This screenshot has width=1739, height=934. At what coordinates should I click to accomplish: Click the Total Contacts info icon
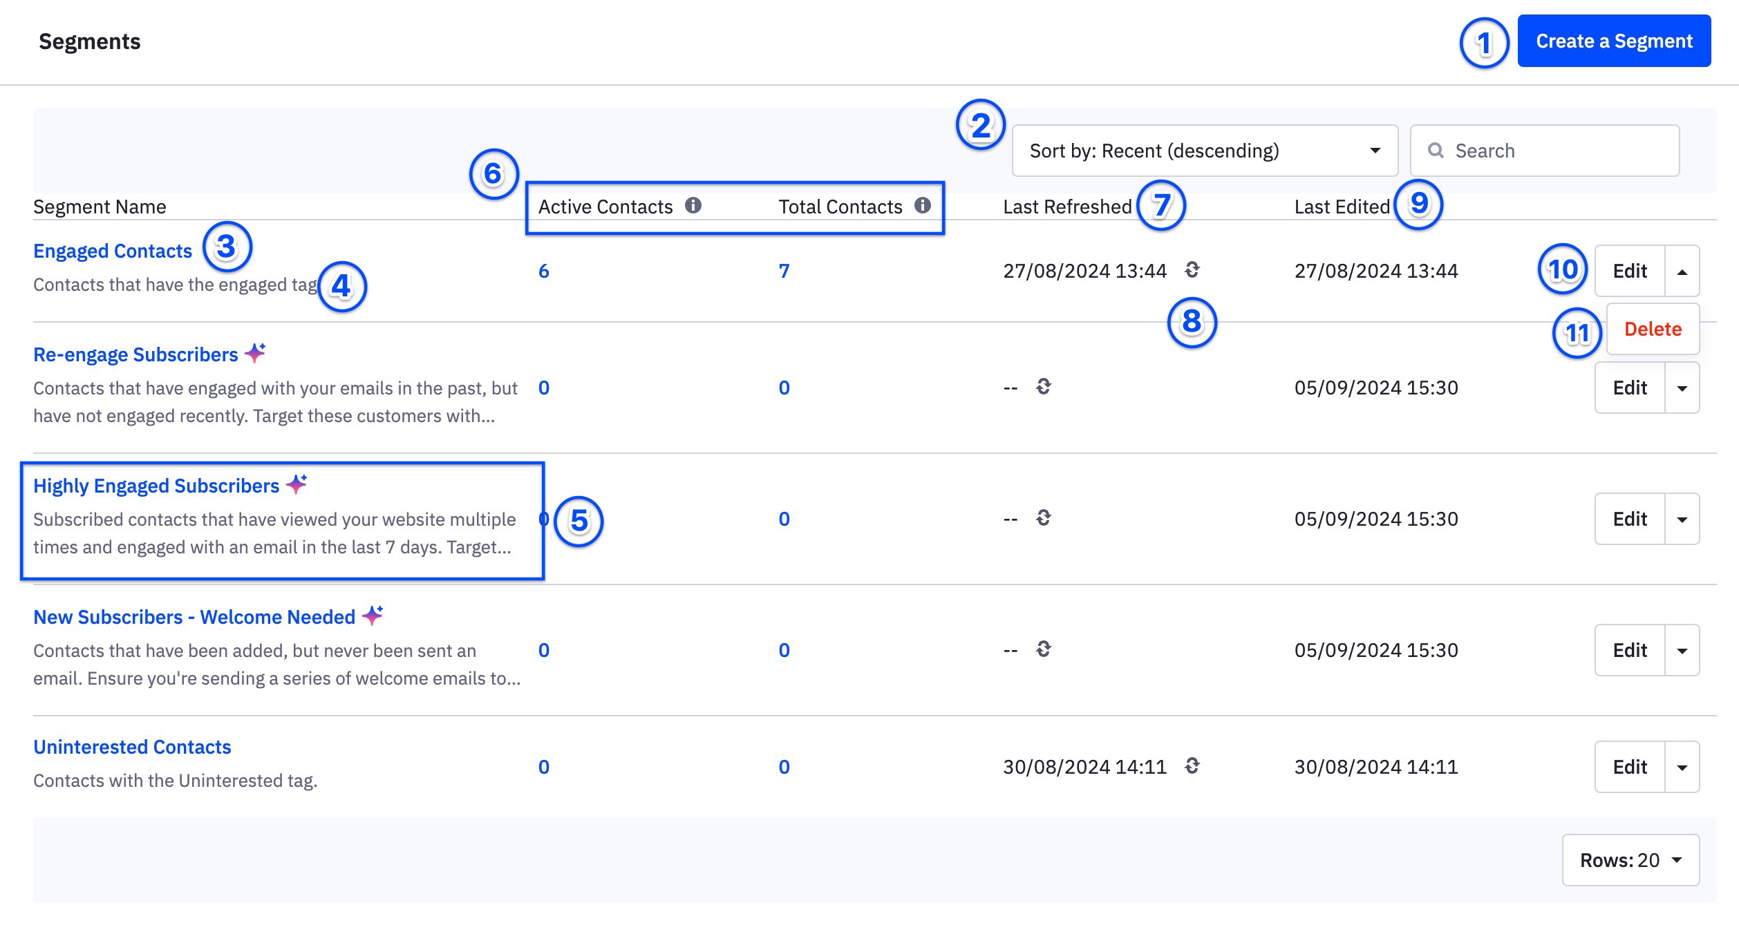[x=922, y=205]
